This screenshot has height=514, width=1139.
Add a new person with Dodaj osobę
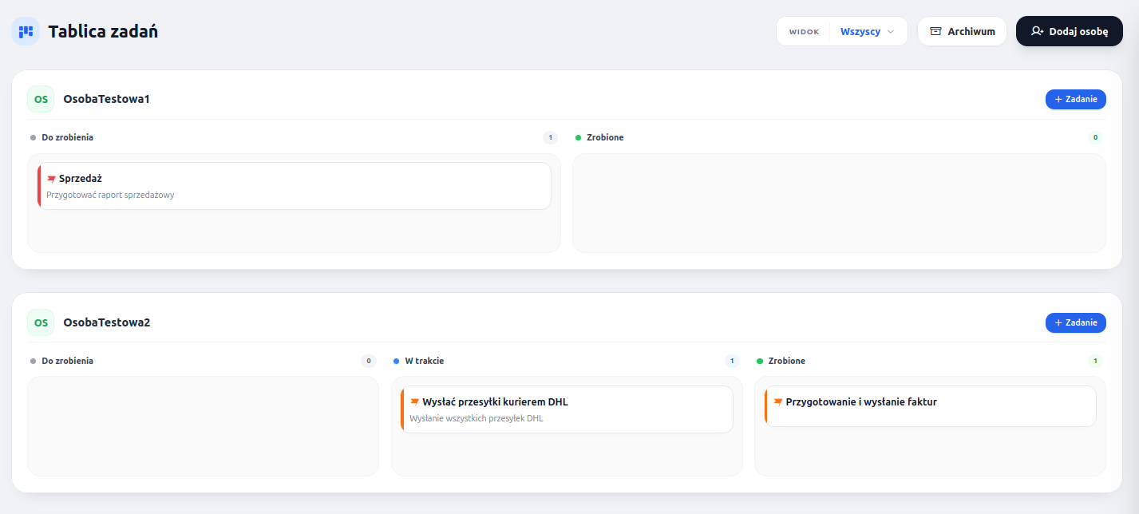(x=1070, y=31)
